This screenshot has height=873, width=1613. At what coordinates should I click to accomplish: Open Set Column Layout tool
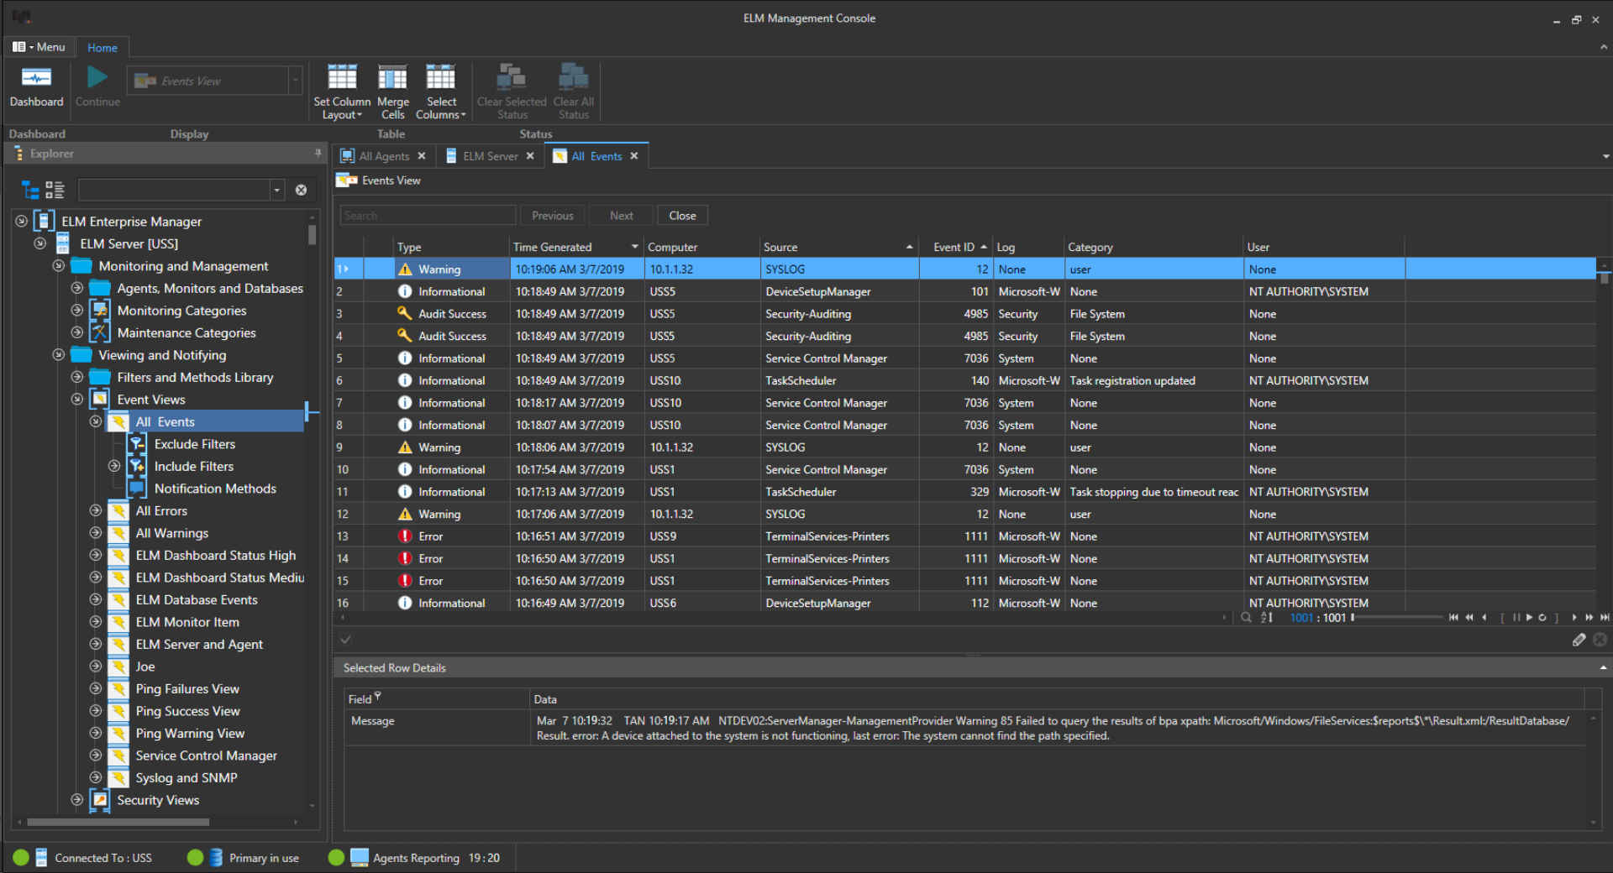342,91
